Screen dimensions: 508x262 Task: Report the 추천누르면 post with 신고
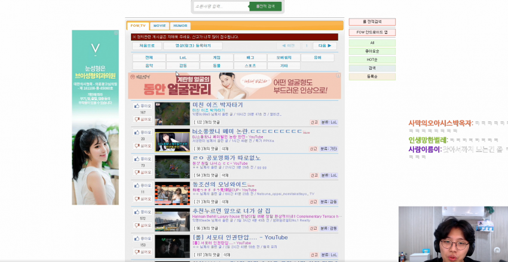click(313, 229)
